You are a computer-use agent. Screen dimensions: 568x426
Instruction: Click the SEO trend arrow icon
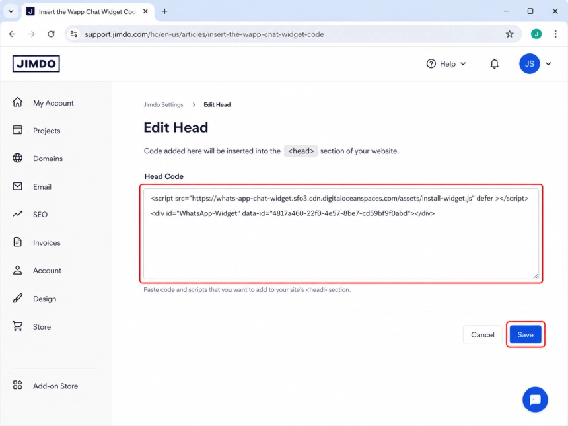17,214
